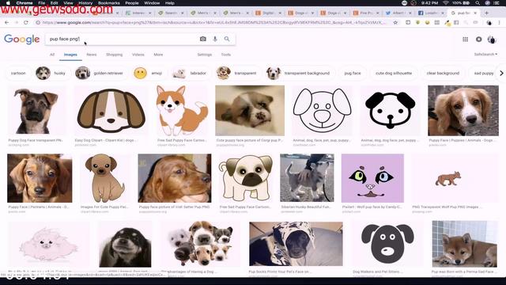Open the File menu
The image size is (506, 285).
coord(42,3)
